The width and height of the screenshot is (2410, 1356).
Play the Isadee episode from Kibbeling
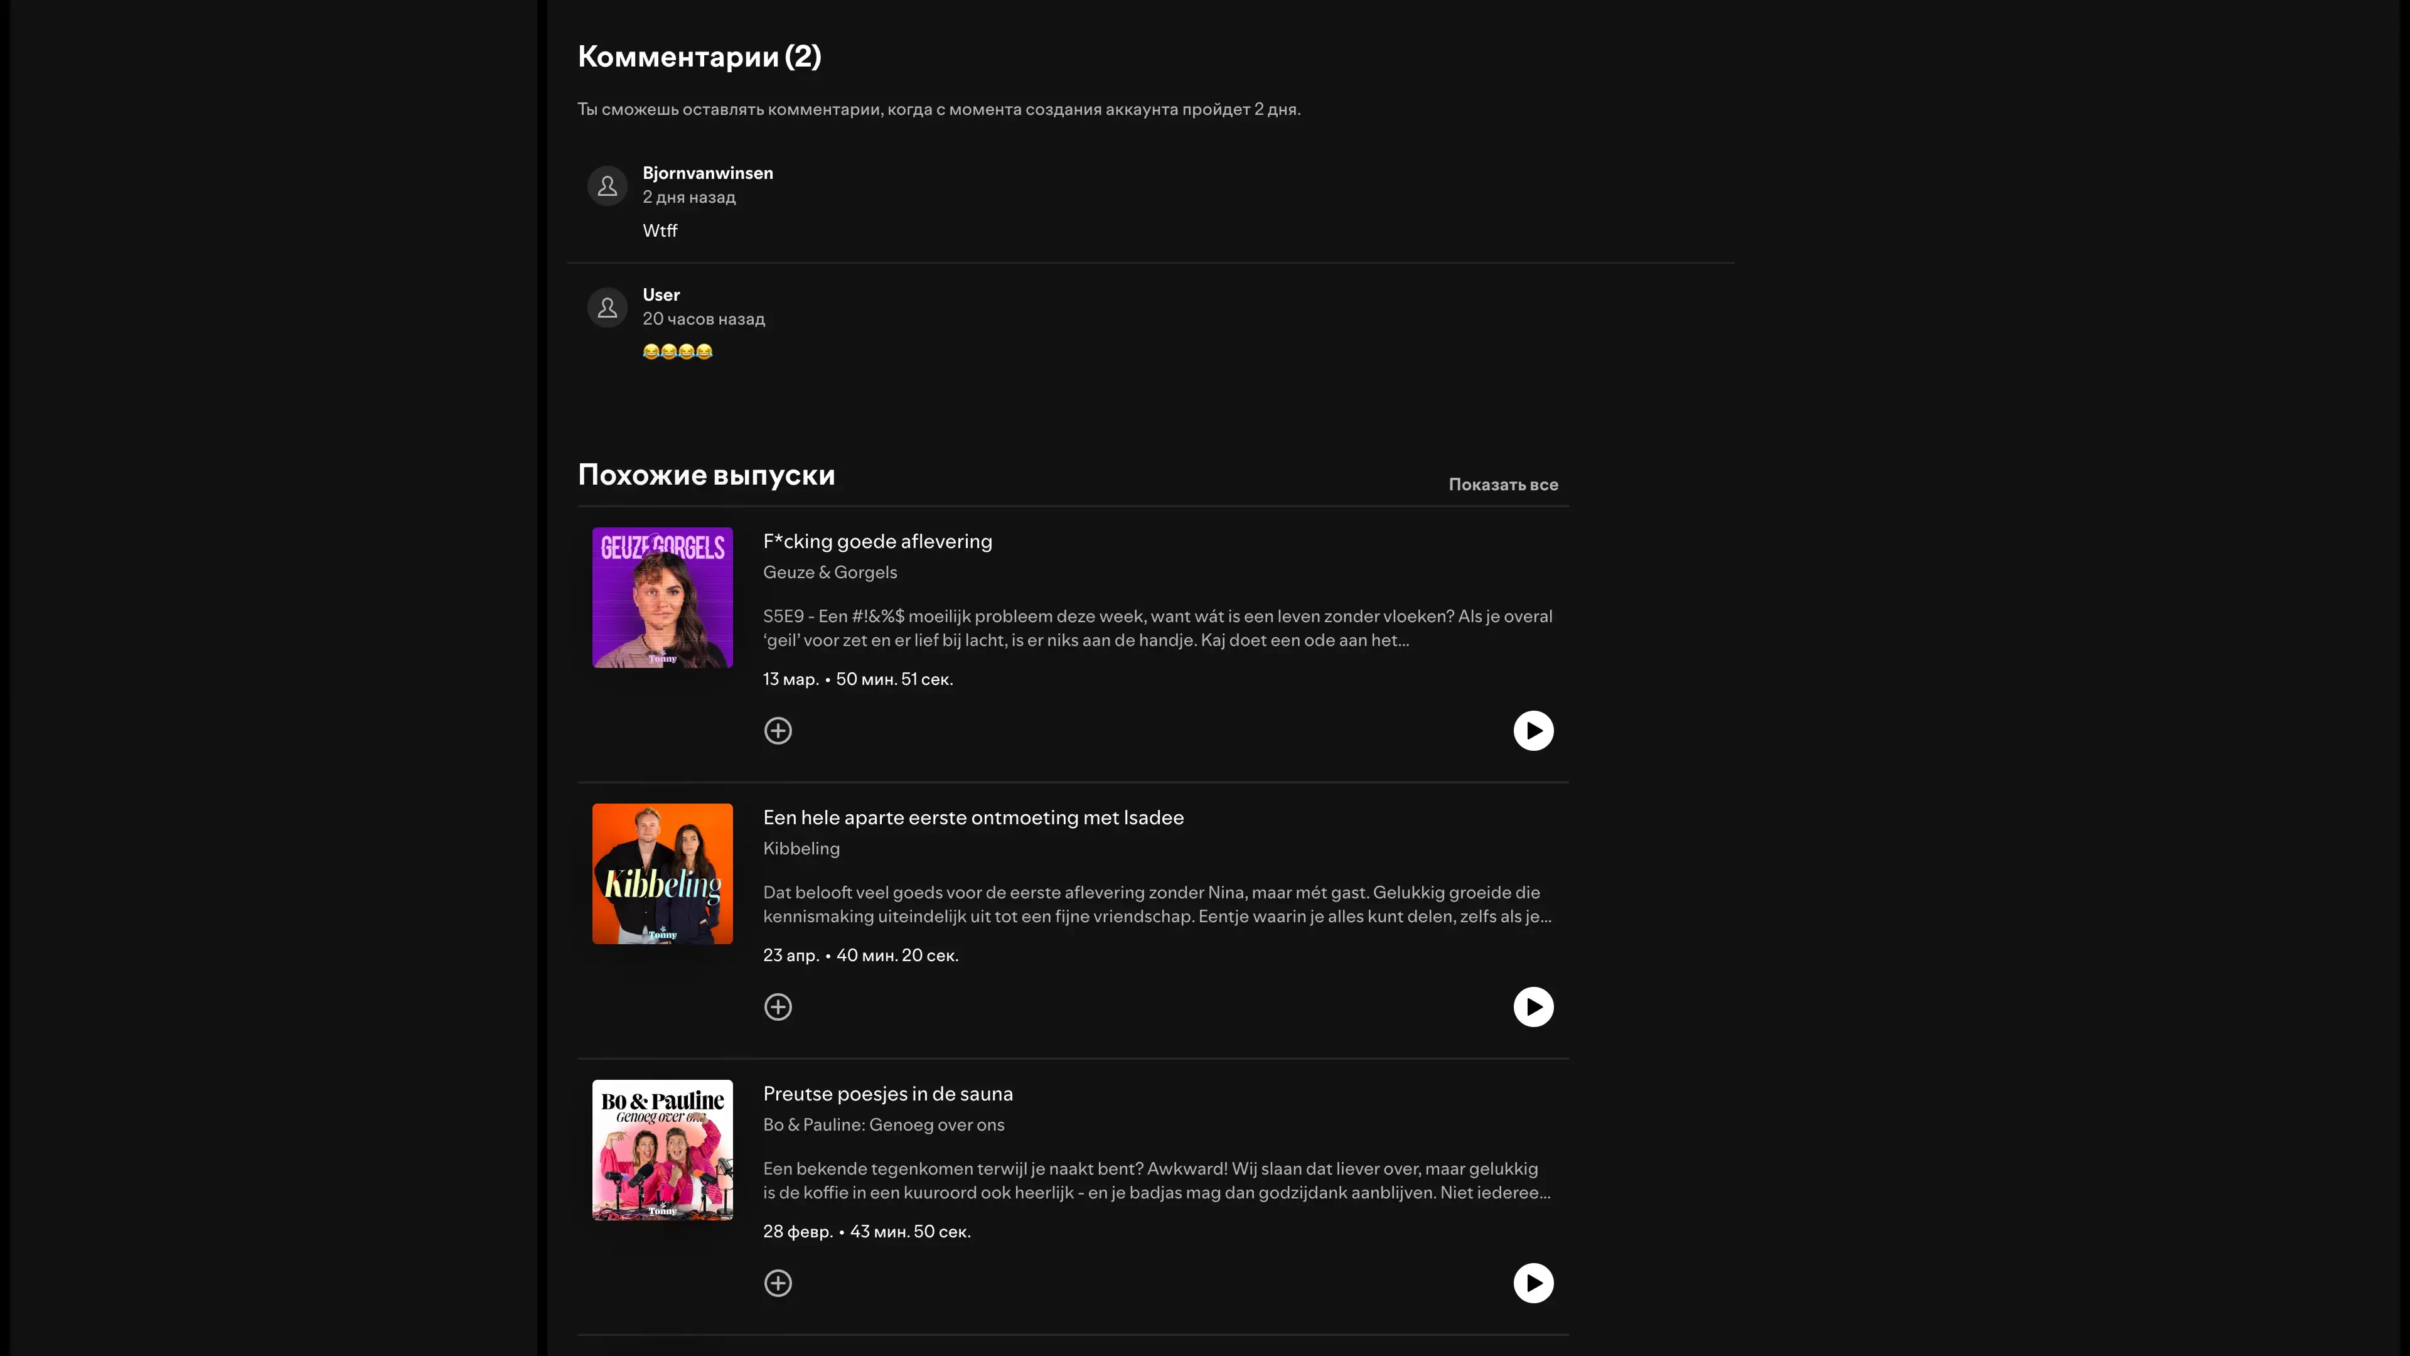(1533, 1007)
